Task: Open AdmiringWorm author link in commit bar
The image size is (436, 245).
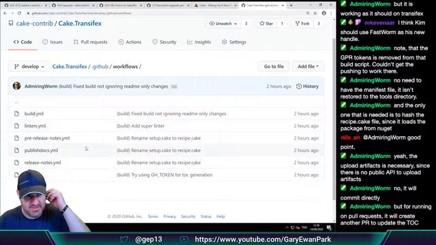Action: pos(41,86)
